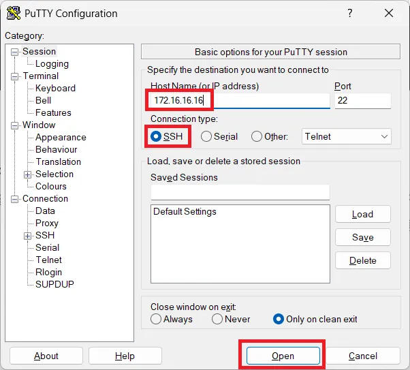
Task: Set close window on exit to Always
Action: coord(156,319)
